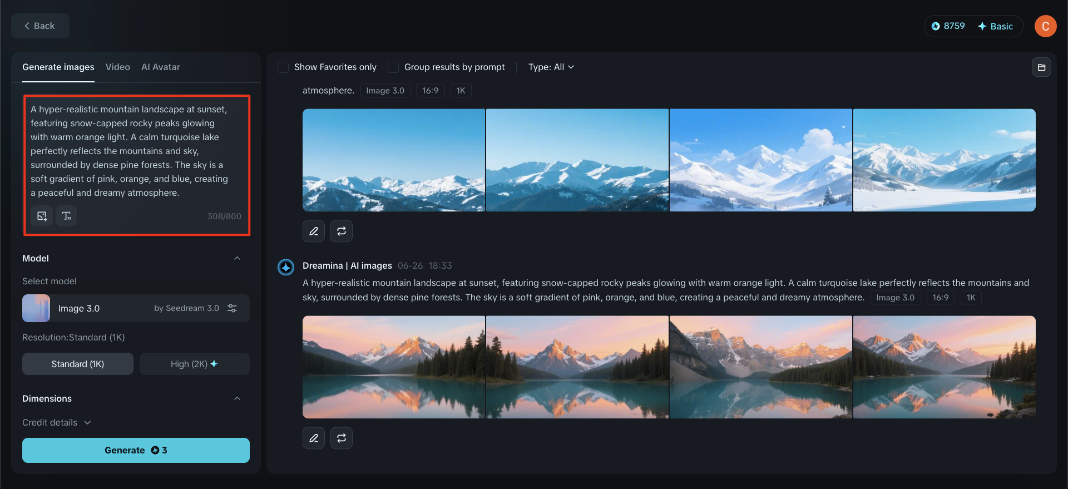The width and height of the screenshot is (1068, 489).
Task: Expand Credit details
Action: 56,423
